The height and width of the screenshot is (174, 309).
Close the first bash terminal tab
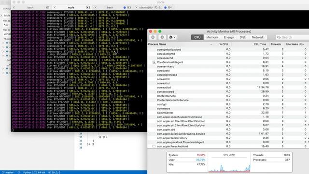pos(14,8)
